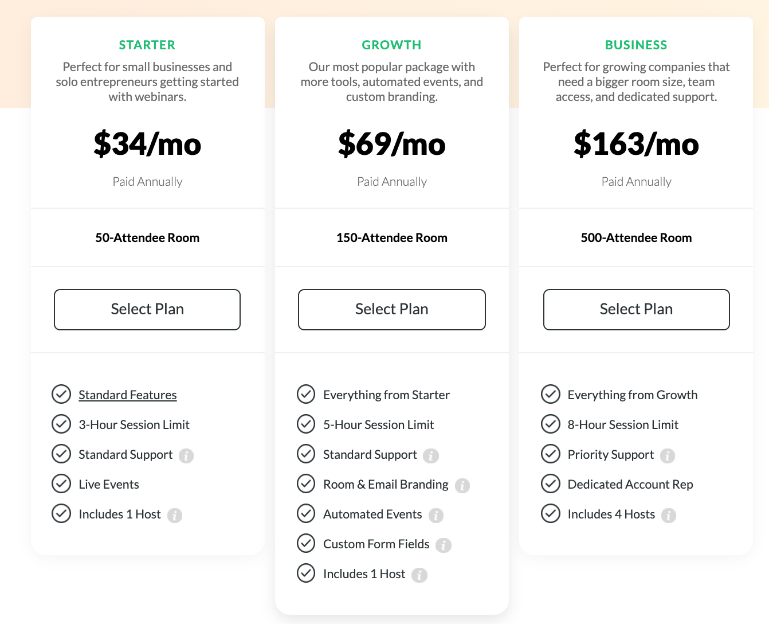Open info icon for Priority Support

(x=668, y=456)
